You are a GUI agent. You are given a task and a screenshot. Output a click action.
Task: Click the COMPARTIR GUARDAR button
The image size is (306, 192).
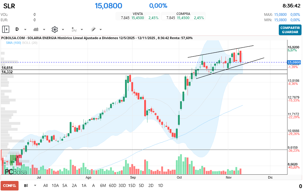[x=290, y=30]
